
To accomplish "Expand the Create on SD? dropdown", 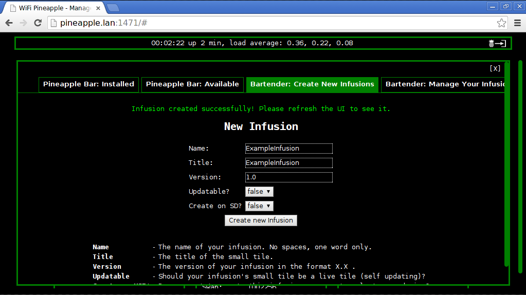I will click(x=259, y=206).
